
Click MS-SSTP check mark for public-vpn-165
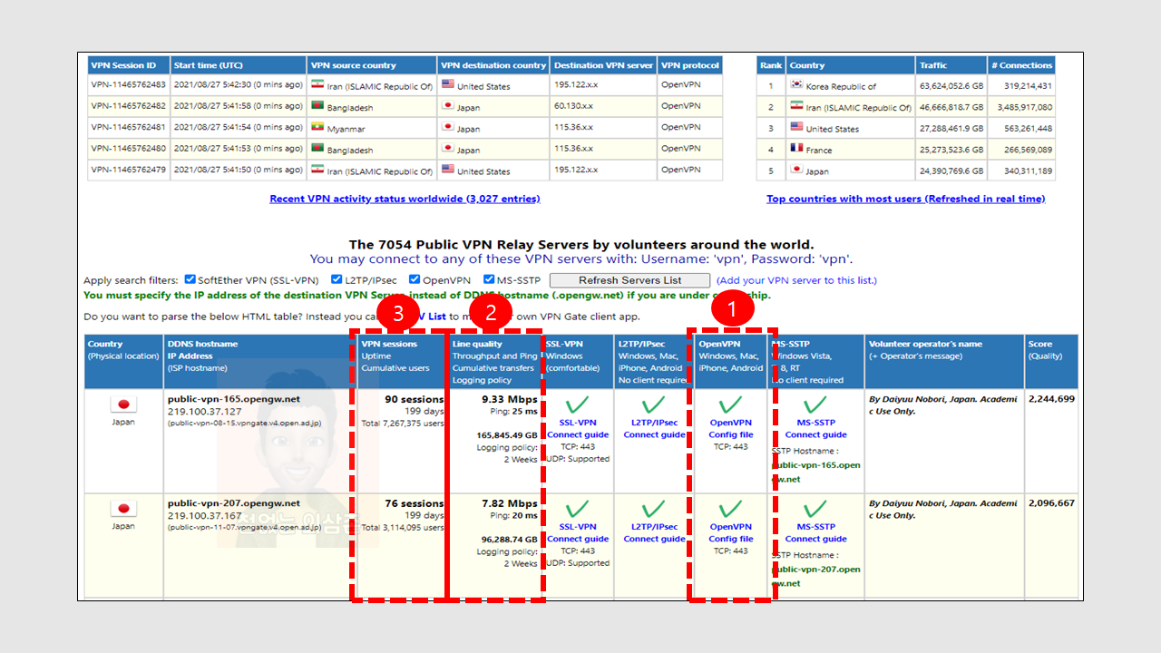click(815, 405)
